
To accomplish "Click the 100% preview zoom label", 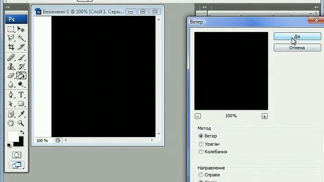I will coord(231,116).
